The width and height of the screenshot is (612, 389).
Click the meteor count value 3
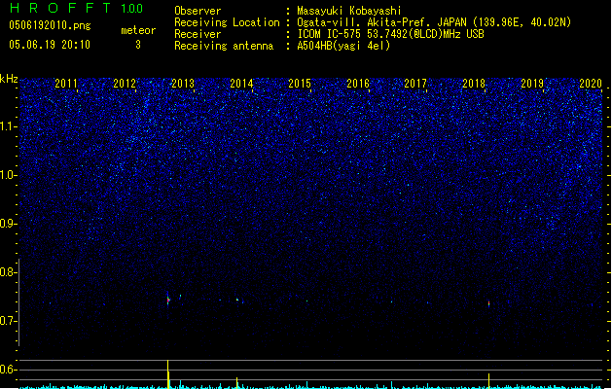[x=138, y=45]
